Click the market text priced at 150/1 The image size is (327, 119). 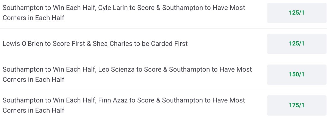(127, 75)
